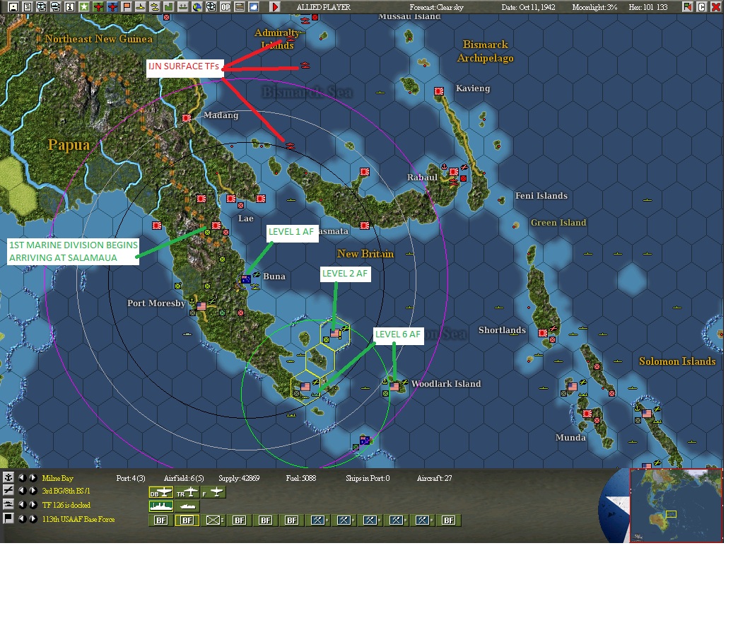750x635 pixels.
Task: Click the 'Supply: 42869' readout
Action: (239, 478)
